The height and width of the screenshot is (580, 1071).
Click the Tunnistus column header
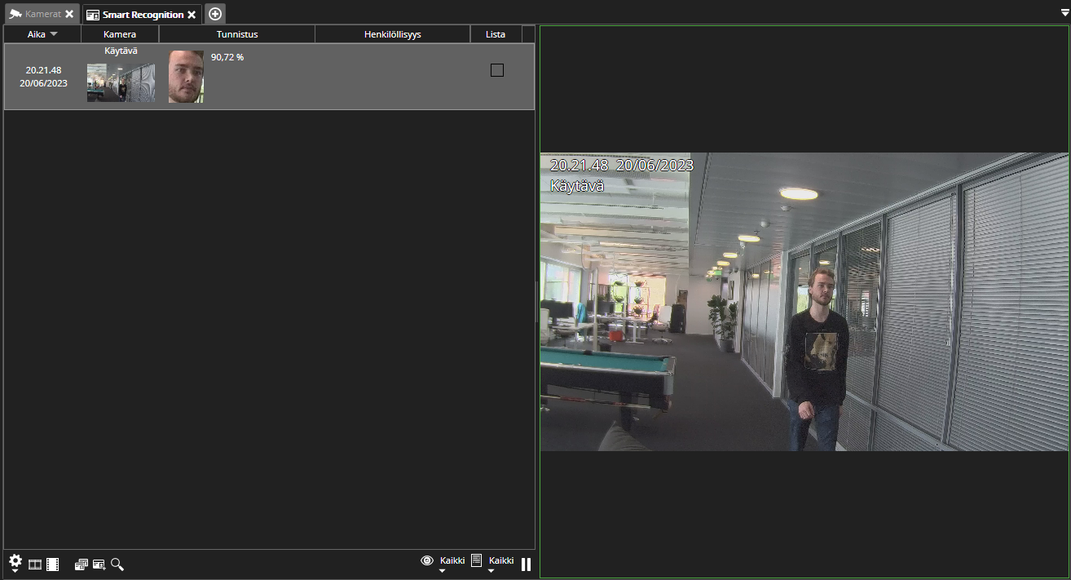[237, 34]
